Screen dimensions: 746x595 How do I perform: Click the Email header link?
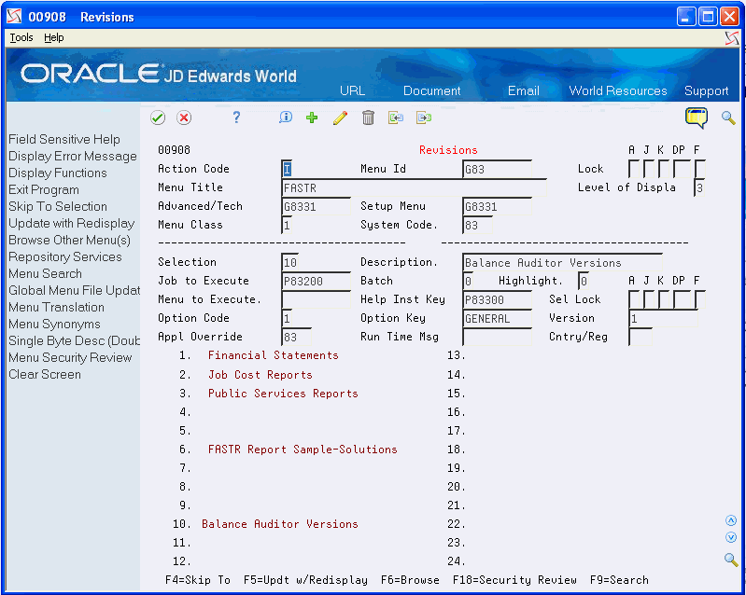click(524, 90)
